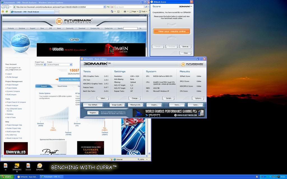Viewport: 287px width, 179px height.
Task: Click the View your results online button
Action: click(x=172, y=31)
